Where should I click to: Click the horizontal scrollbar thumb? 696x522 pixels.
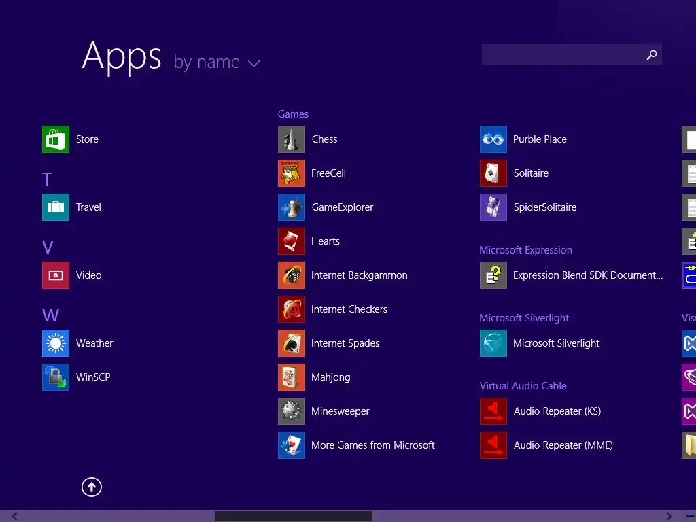point(294,517)
